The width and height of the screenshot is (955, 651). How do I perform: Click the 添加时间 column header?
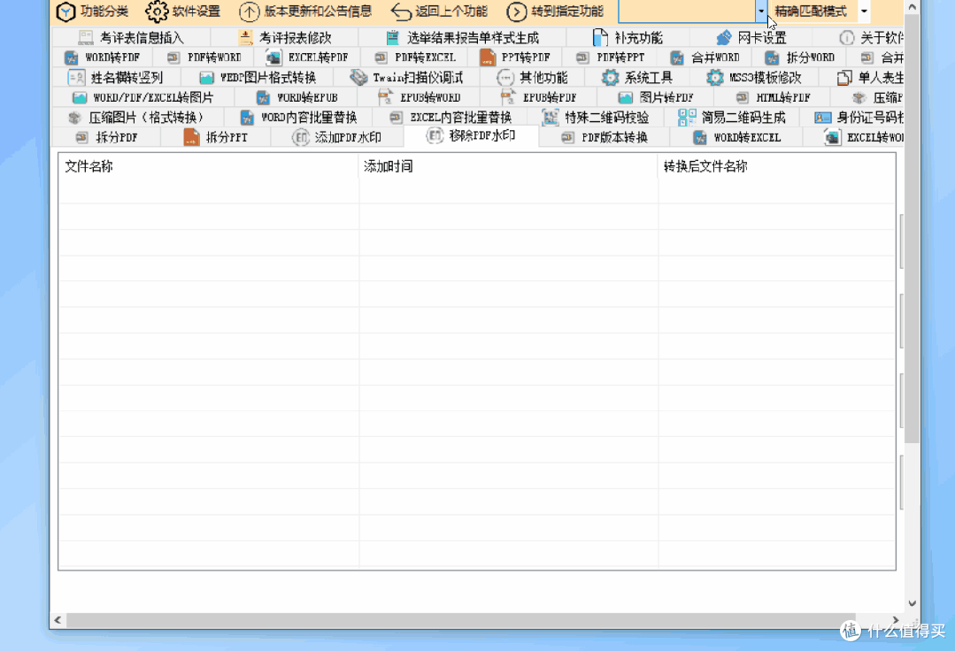508,166
